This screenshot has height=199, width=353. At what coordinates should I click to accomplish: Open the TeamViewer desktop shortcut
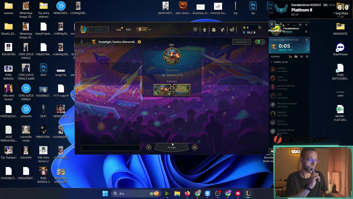click(340, 50)
